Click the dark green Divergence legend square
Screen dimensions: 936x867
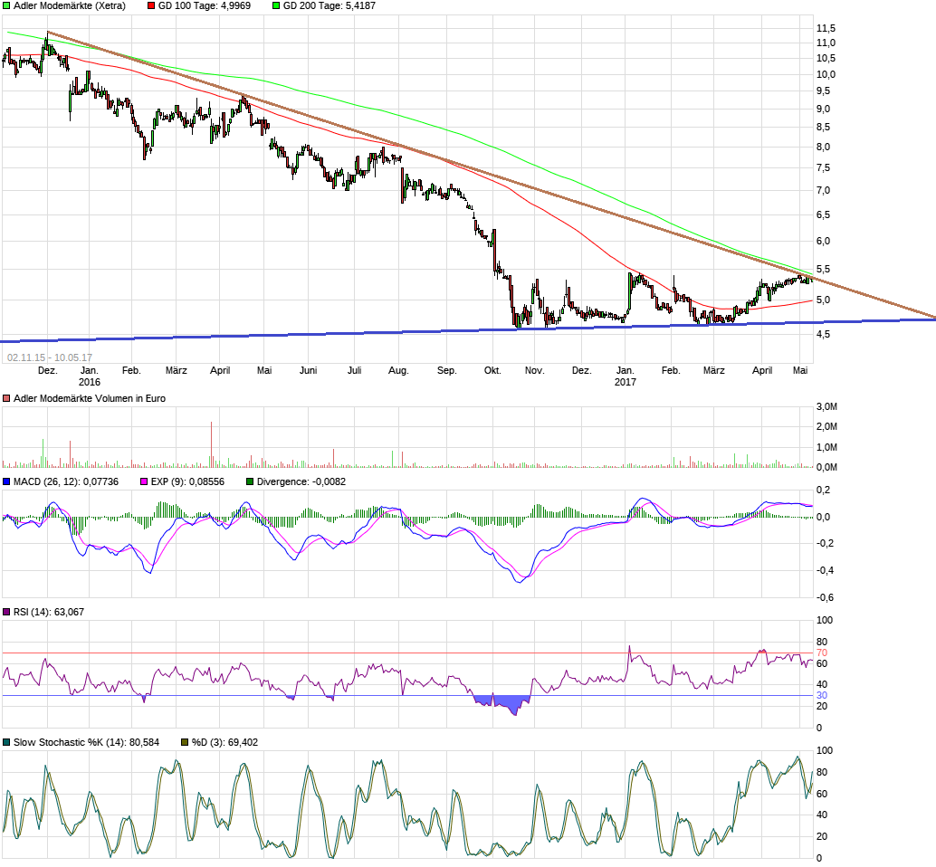click(250, 482)
